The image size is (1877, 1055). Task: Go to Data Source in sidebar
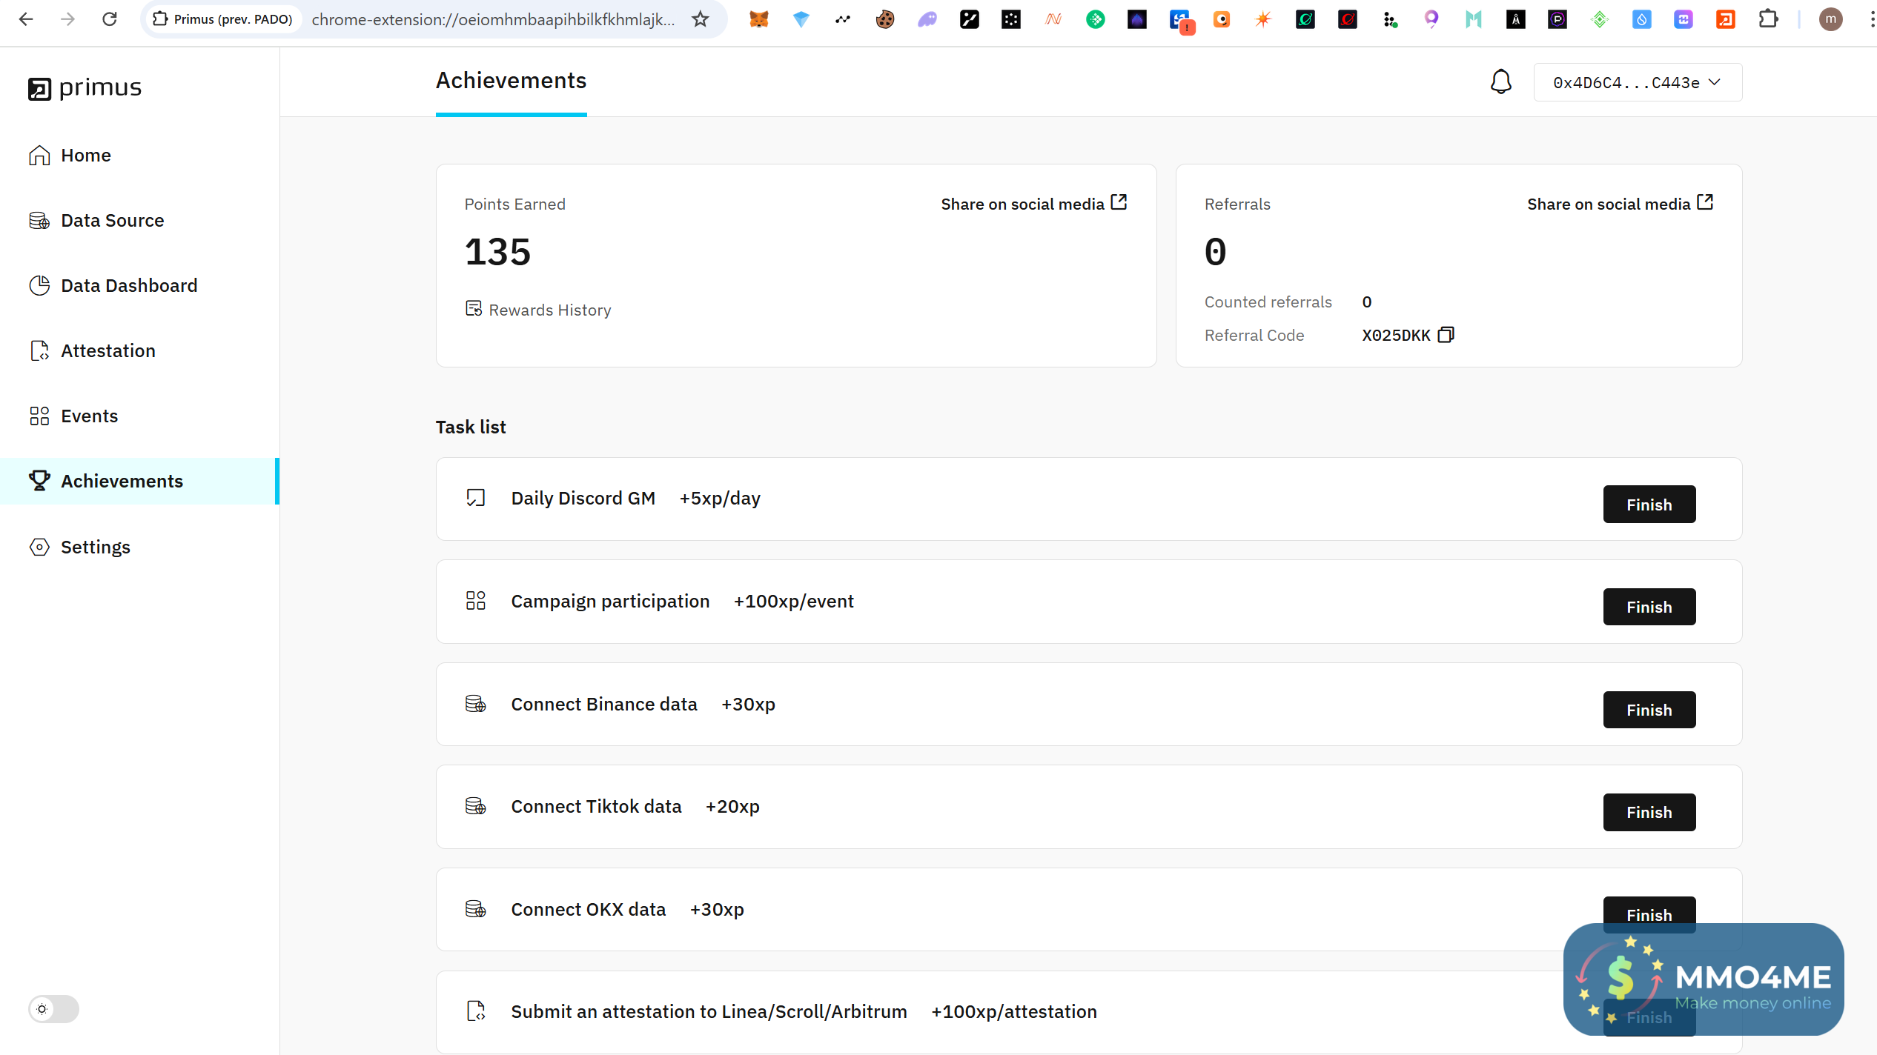click(112, 220)
